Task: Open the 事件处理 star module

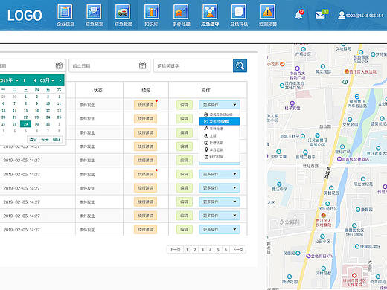Action: [x=181, y=15]
